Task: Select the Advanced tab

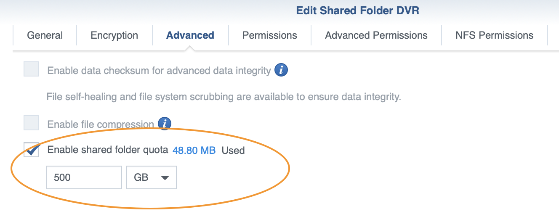Action: pyautogui.click(x=190, y=35)
